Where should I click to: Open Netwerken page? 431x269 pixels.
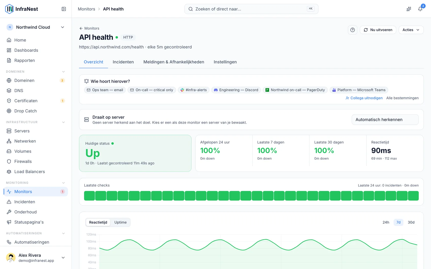(36, 141)
